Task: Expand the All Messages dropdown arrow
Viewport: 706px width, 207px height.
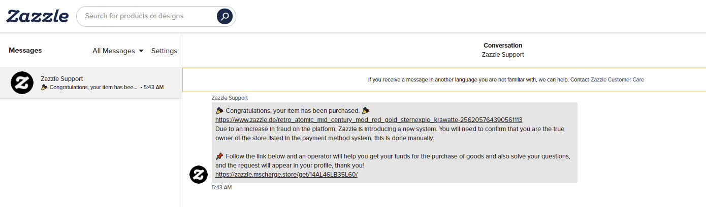Action: click(141, 51)
